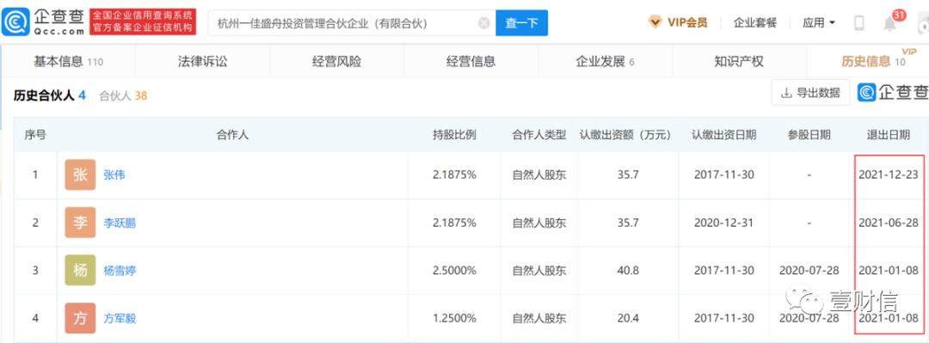929x343 pixels.
Task: Click the 张 avatar for 张伟
Action: (80, 175)
